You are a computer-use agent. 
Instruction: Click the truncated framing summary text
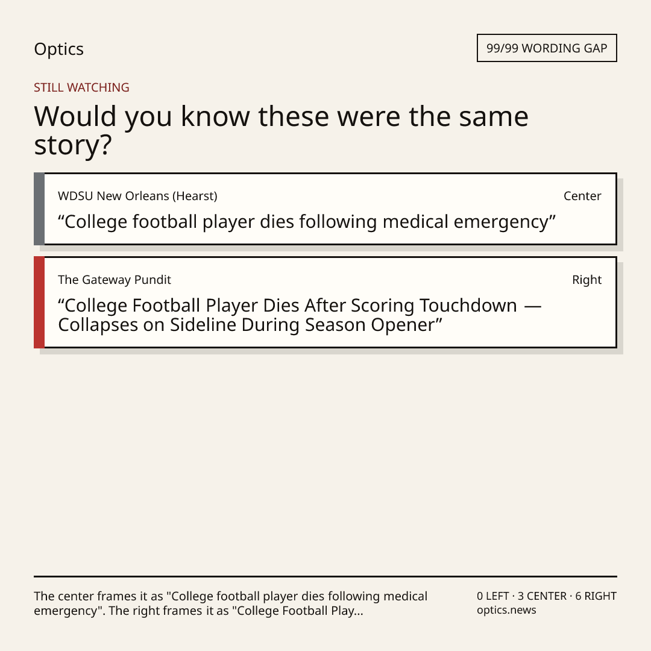click(x=230, y=603)
